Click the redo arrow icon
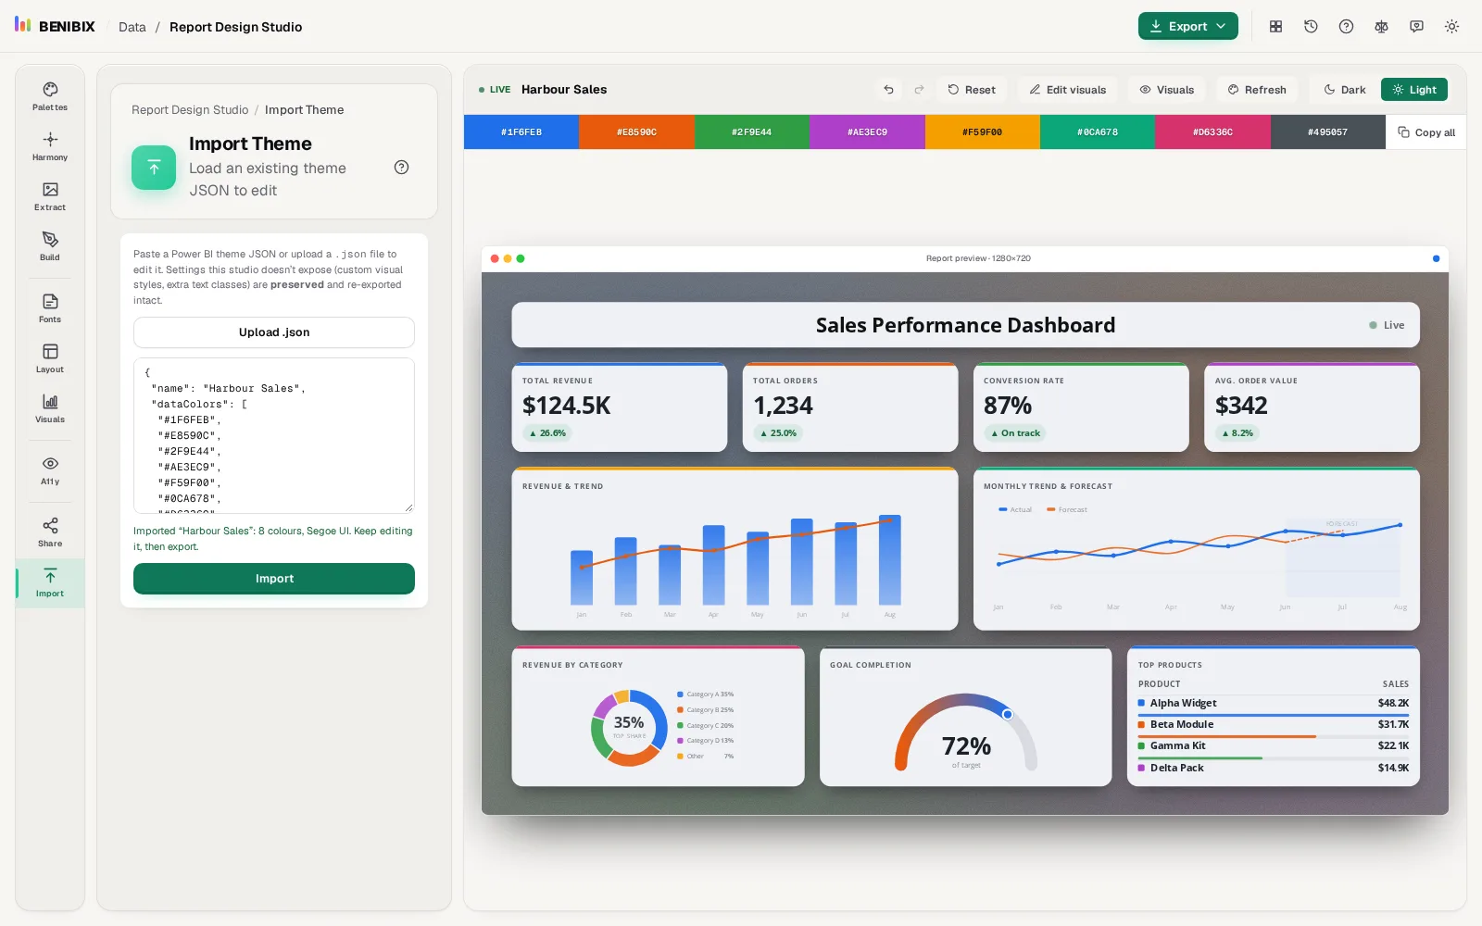Viewport: 1482px width, 926px height. tap(919, 90)
